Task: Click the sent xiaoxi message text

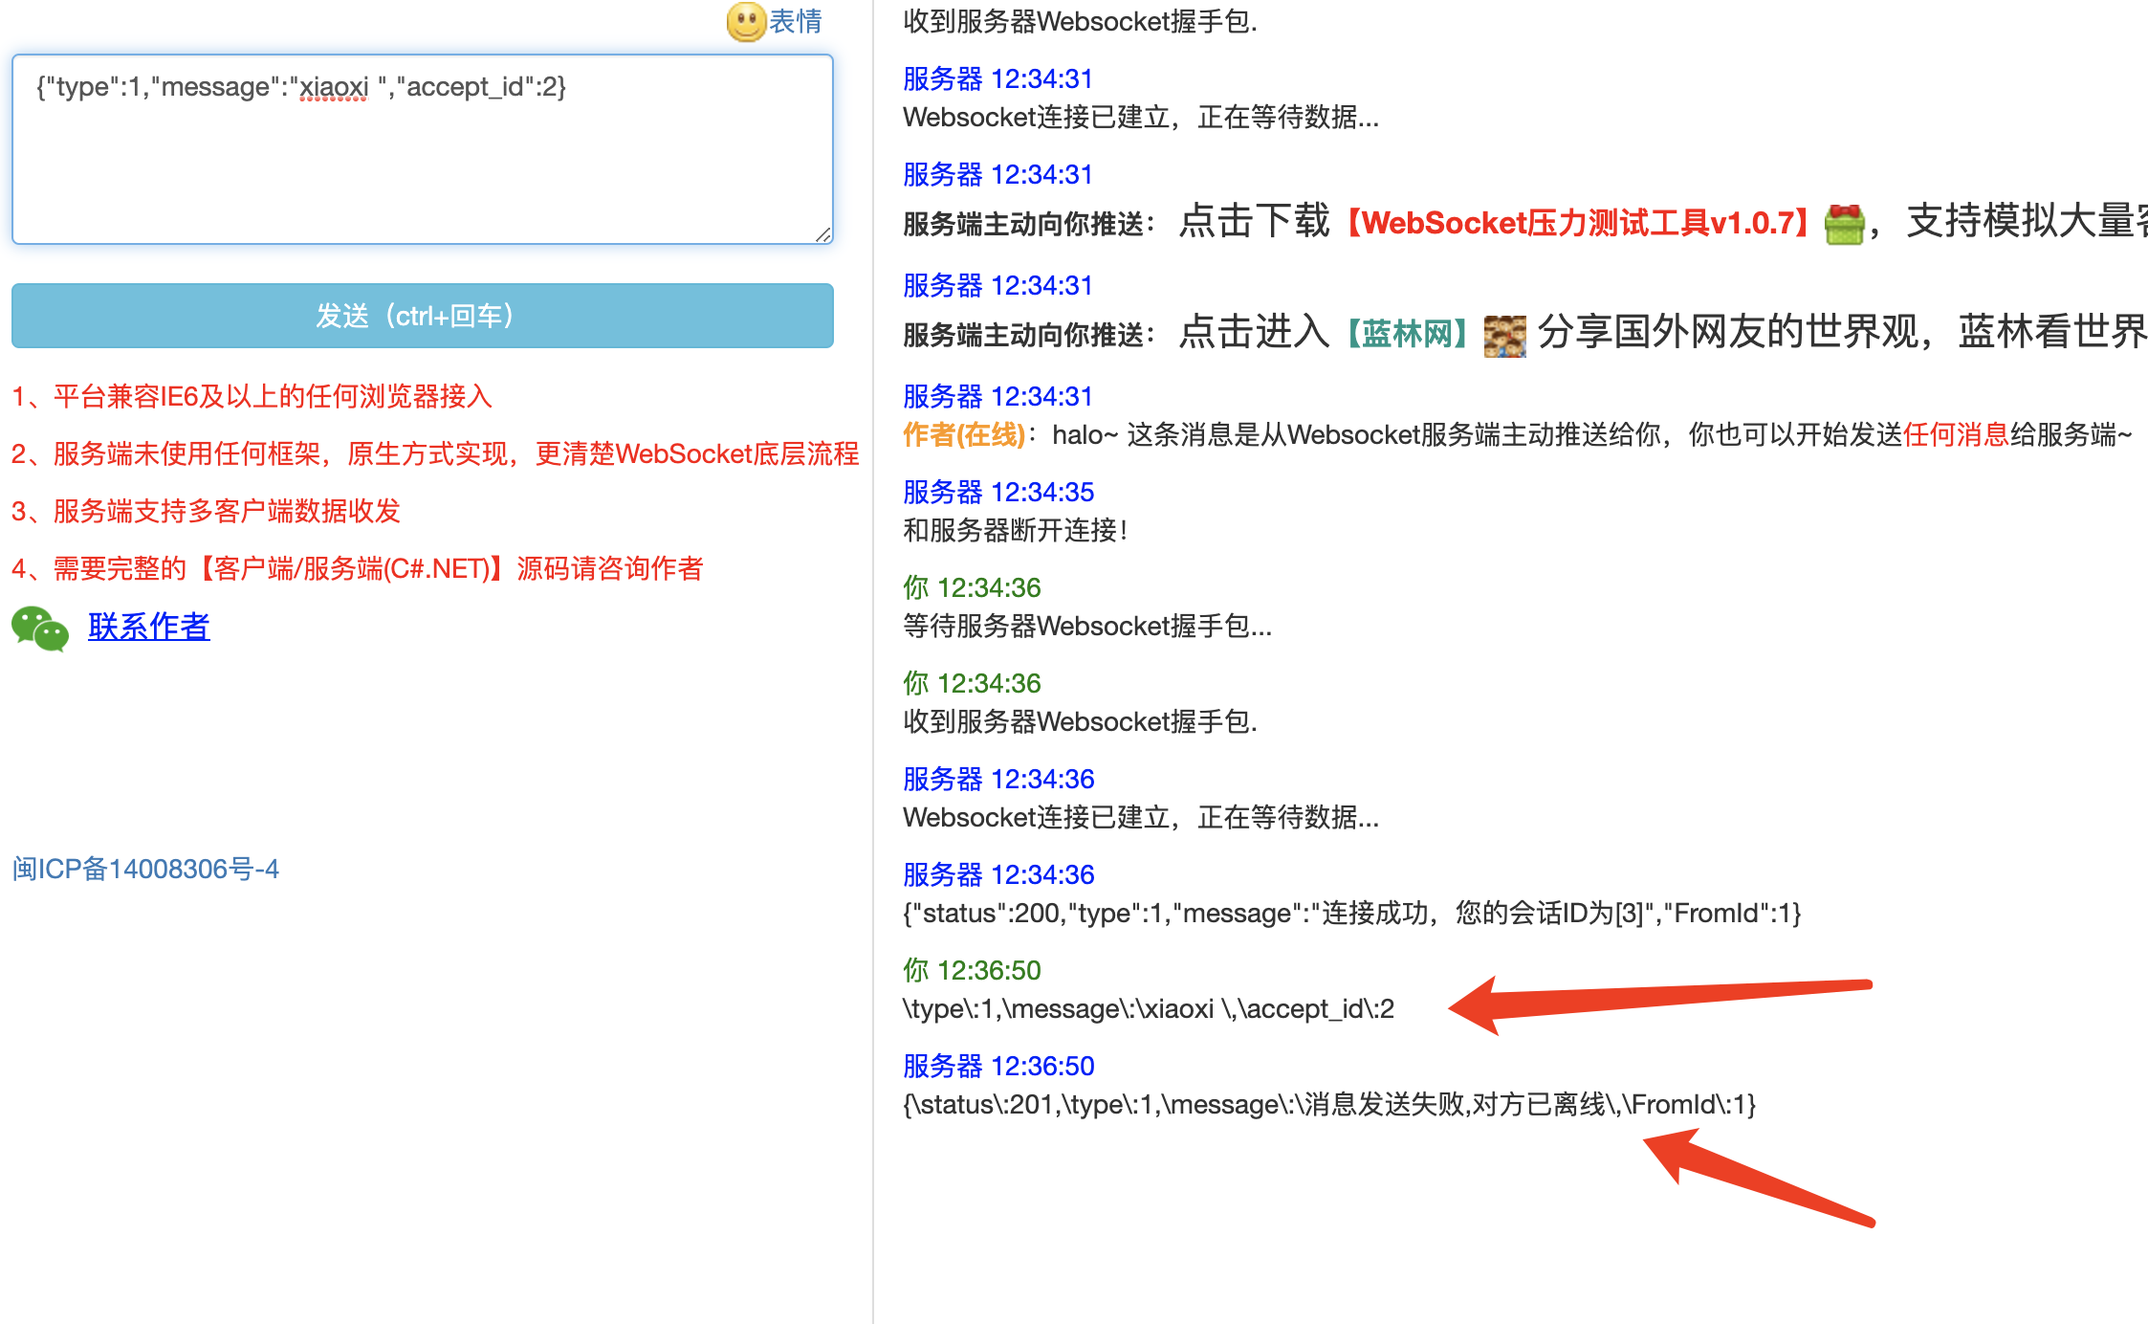Action: (1148, 1009)
